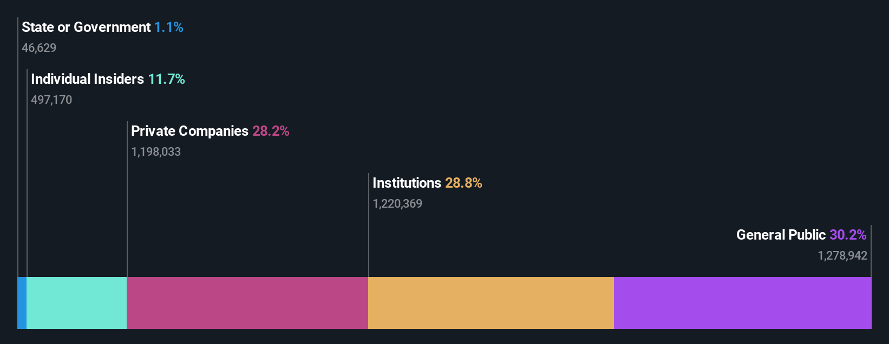Click the 28.2% percentage value
This screenshot has height=344, width=889.
[x=271, y=131]
